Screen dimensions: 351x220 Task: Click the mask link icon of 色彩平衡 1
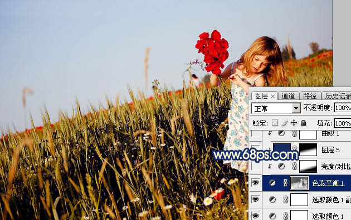pos(285,183)
